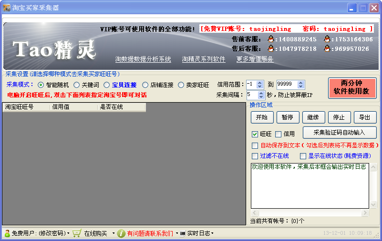Click the real-time log monitor icon
This screenshot has width=382, height=241.
(183, 234)
